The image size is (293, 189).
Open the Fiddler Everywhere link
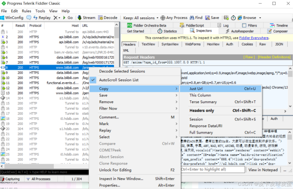[254, 38]
